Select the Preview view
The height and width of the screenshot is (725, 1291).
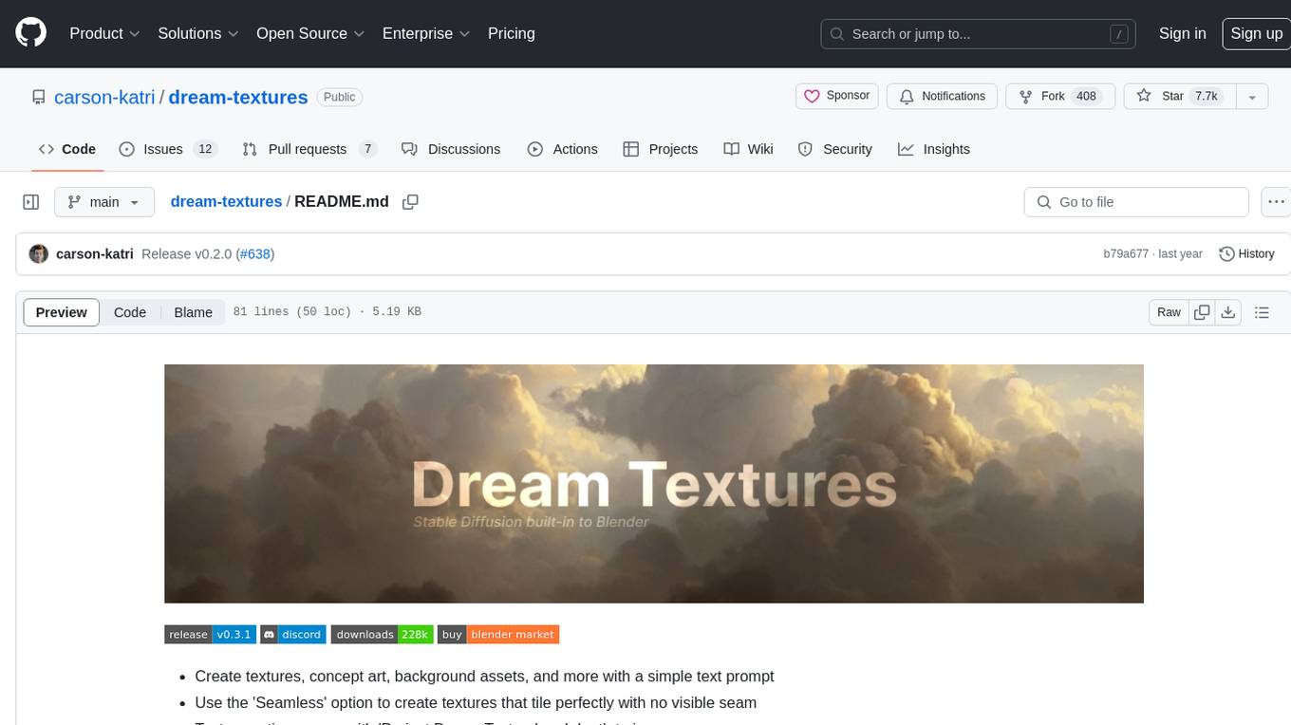[62, 312]
